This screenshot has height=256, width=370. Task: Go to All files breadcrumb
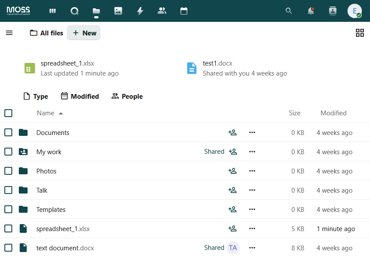(x=47, y=33)
